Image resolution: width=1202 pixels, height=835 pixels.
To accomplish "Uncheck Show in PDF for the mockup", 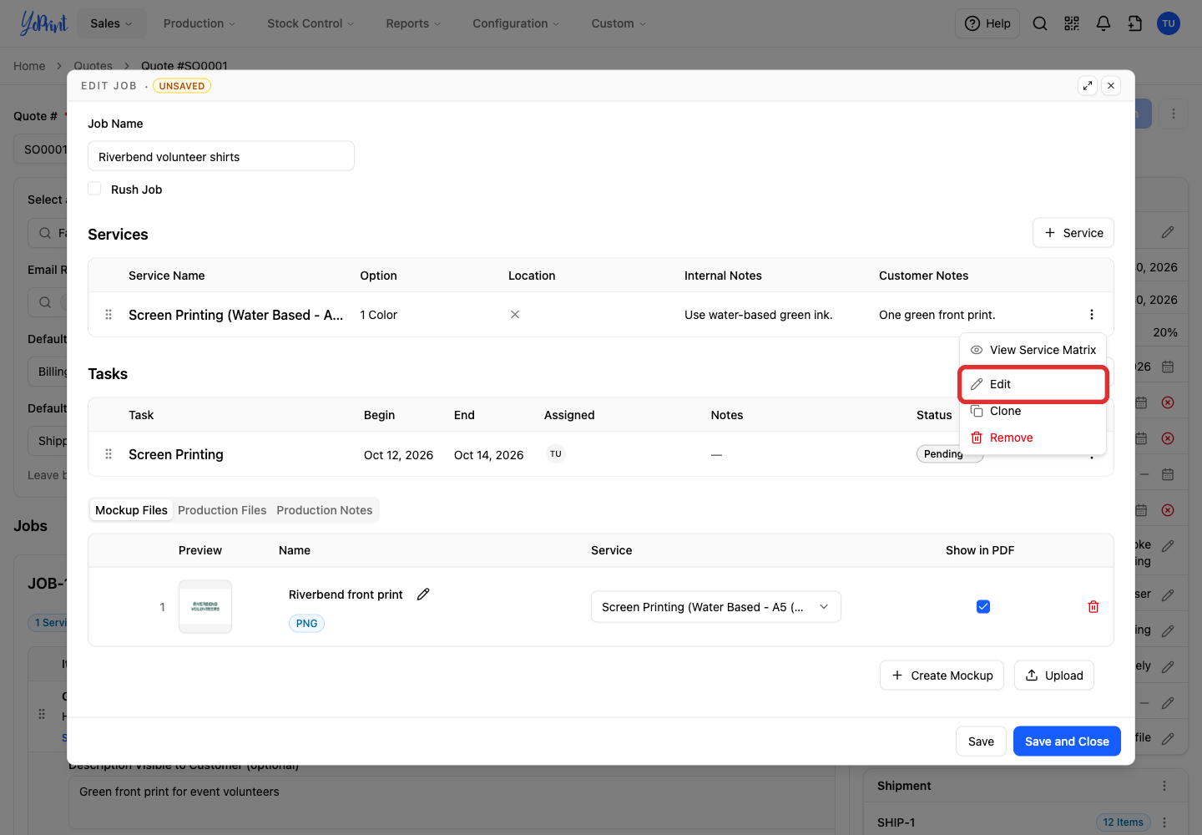I will point(983,607).
